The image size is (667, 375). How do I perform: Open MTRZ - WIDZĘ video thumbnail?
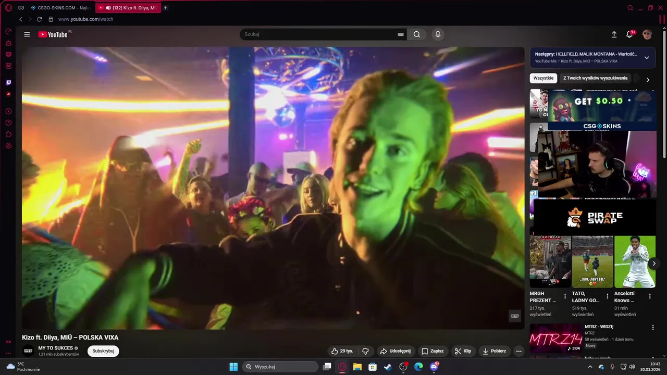(555, 339)
